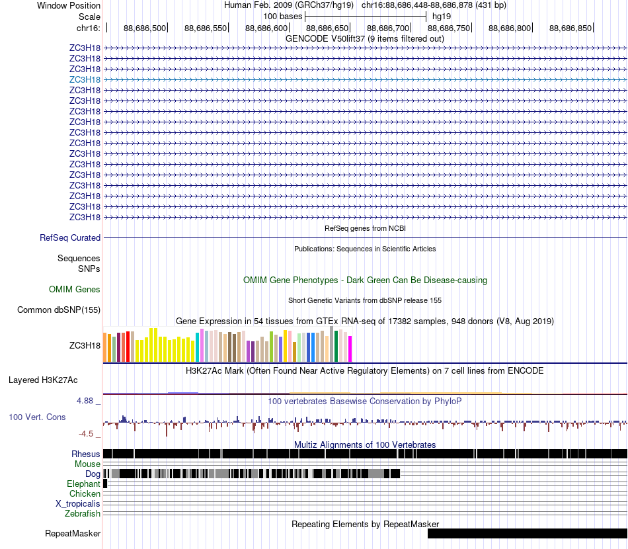This screenshot has width=628, height=549.
Task: Click the chr16:88,686,448-88,686,878 (431 bp) position
Action: (434, 5)
